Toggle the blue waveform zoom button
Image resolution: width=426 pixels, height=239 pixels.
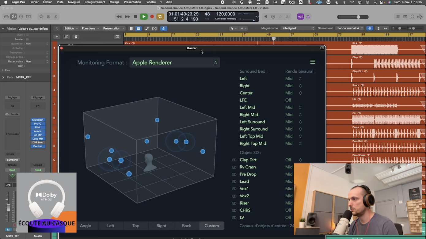pyautogui.click(x=370, y=28)
